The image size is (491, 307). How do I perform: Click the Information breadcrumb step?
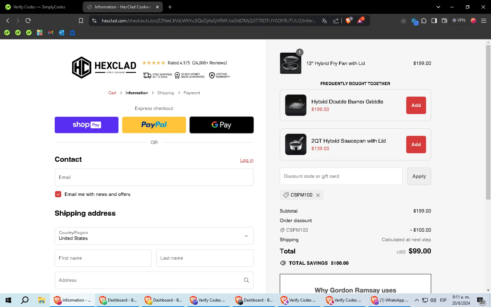tap(136, 93)
